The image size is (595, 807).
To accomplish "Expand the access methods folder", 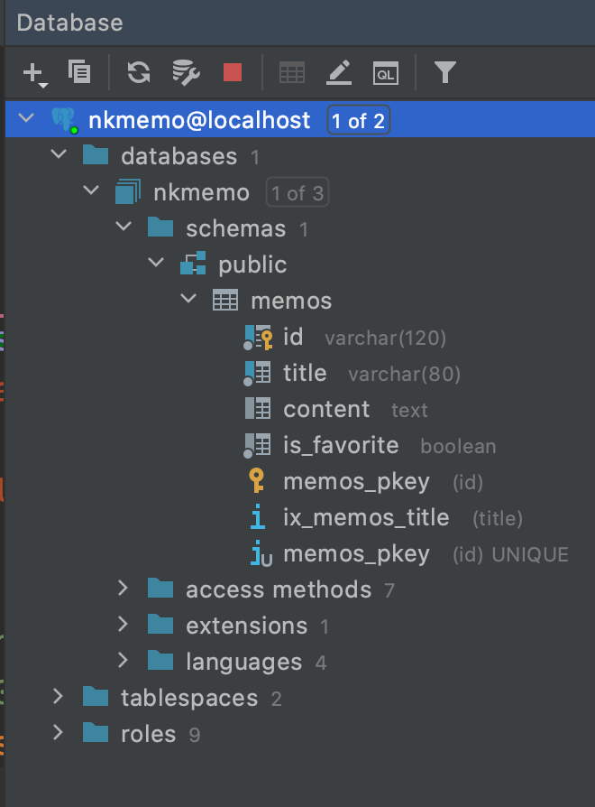I will click(x=123, y=588).
